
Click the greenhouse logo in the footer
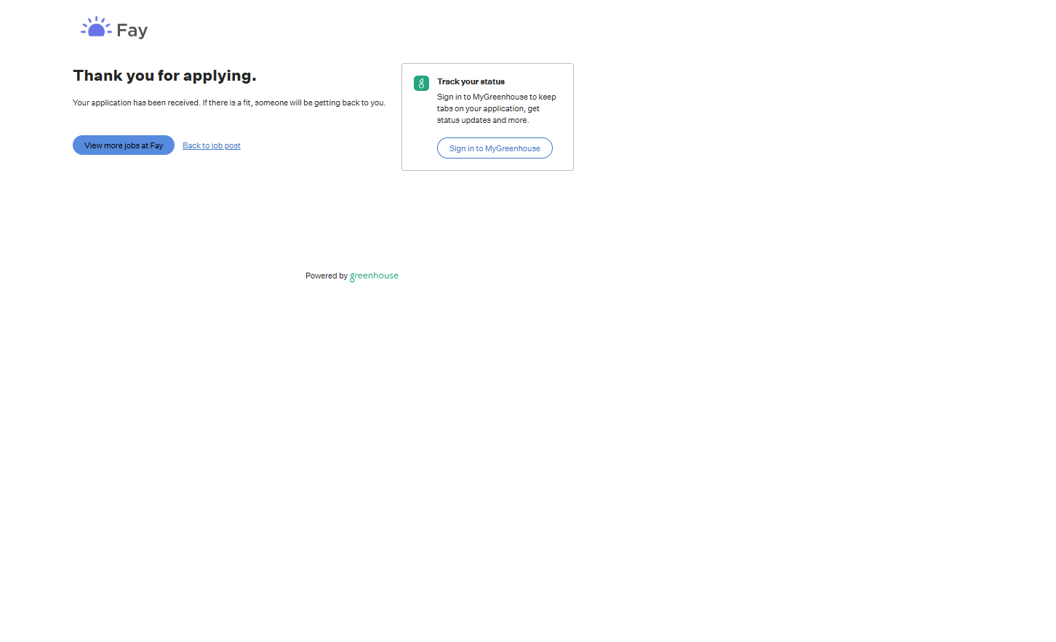tap(374, 276)
